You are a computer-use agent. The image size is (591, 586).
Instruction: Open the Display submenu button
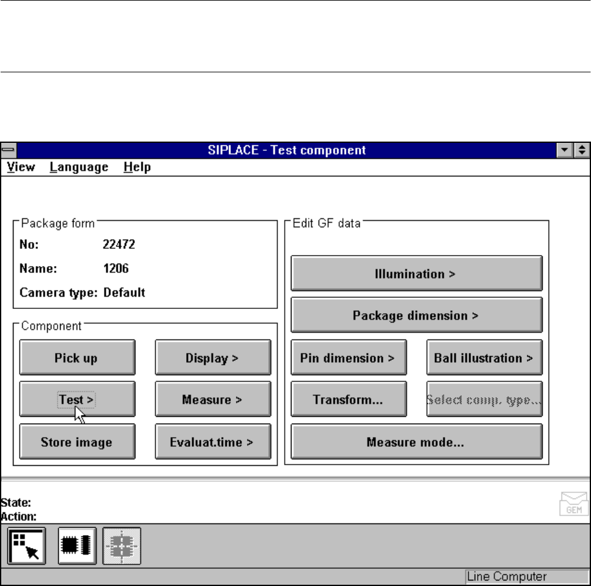coord(213,357)
